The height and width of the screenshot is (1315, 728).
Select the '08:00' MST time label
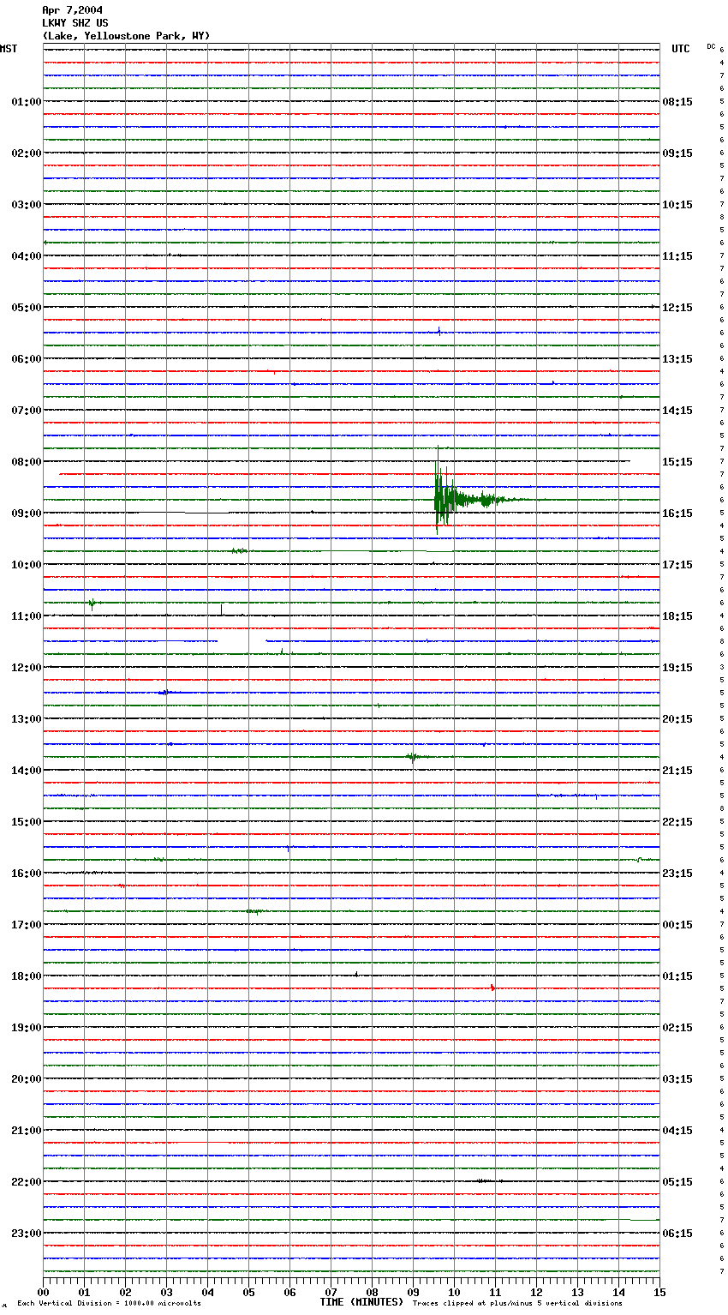click(x=27, y=462)
